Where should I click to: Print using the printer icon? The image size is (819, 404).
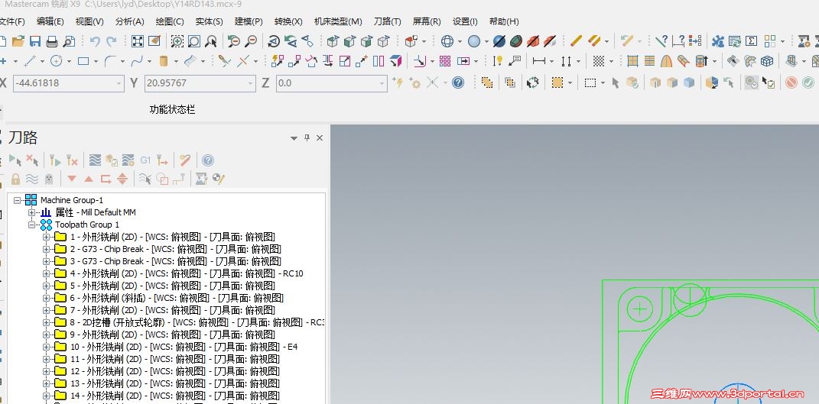point(52,41)
